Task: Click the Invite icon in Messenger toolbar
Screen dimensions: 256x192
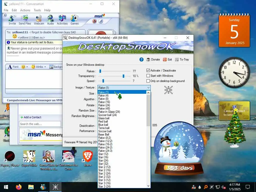Action: tap(12, 20)
